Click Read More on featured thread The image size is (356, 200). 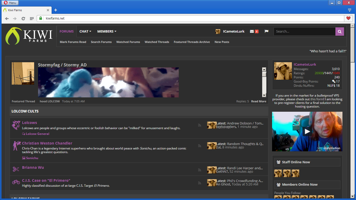259,101
